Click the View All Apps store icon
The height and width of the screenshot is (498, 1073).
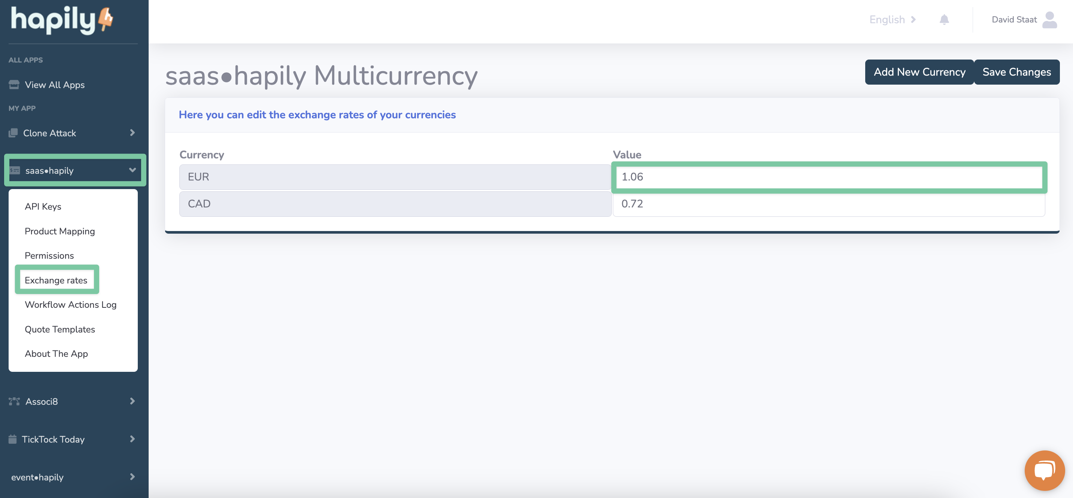click(x=14, y=85)
